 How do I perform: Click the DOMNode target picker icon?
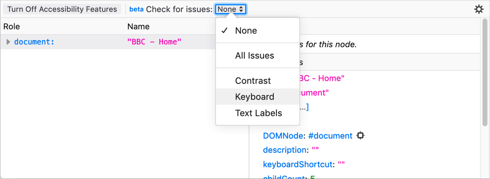[361, 136]
